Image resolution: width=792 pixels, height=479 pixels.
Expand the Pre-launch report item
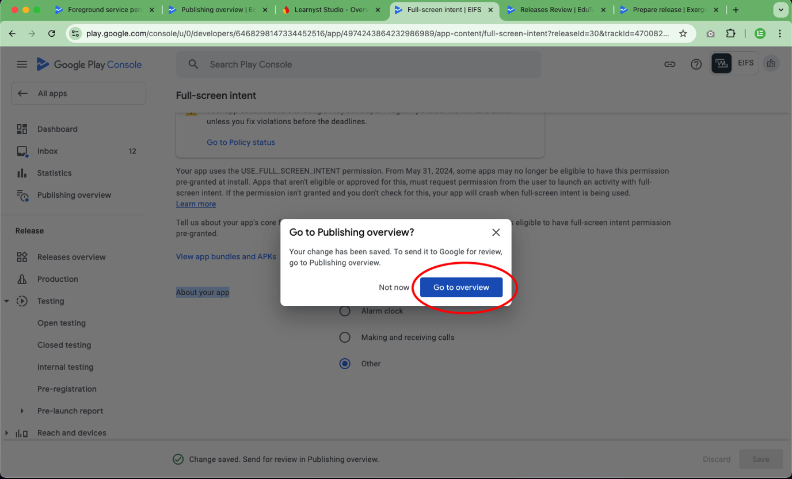tap(22, 411)
